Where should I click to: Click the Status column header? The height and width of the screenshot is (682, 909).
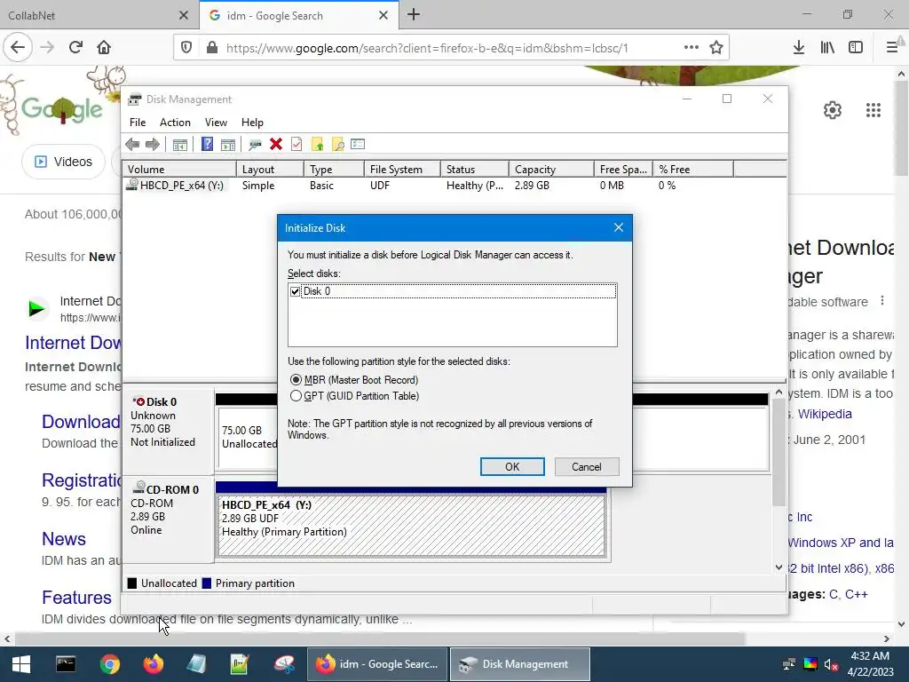tap(474, 170)
